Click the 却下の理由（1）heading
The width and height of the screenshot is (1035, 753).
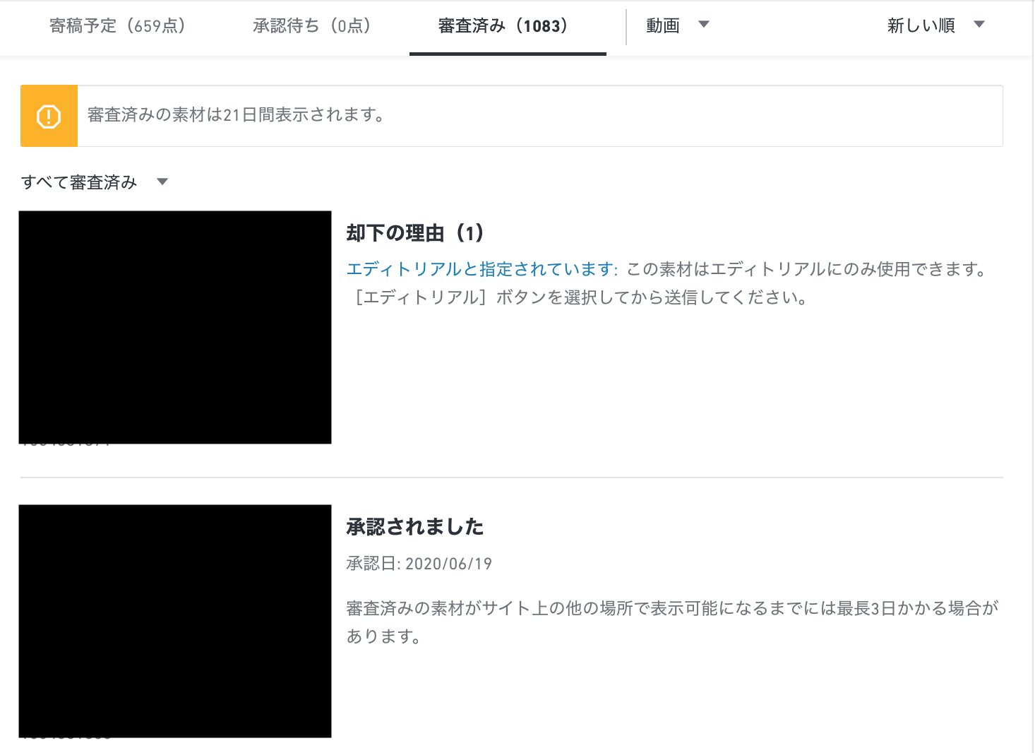(x=415, y=232)
